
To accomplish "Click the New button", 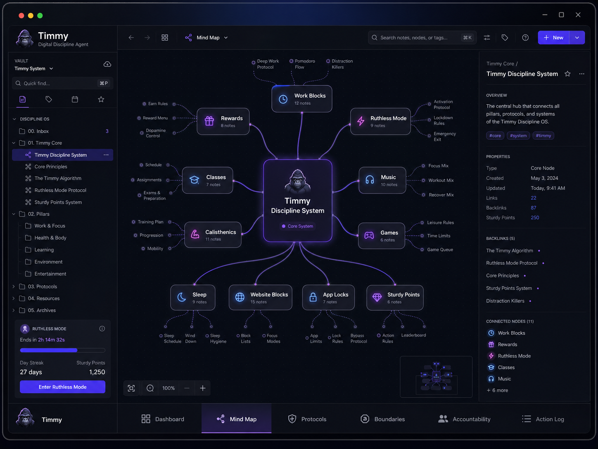I will [553, 38].
